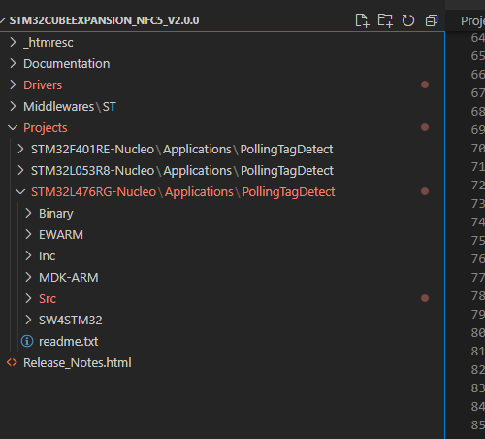
Task: Click the modified dot badge on Projects row
Action: (425, 127)
